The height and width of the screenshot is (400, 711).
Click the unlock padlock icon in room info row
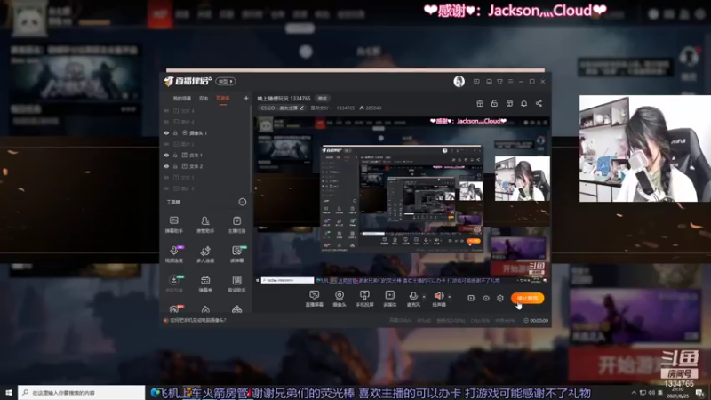[494, 103]
